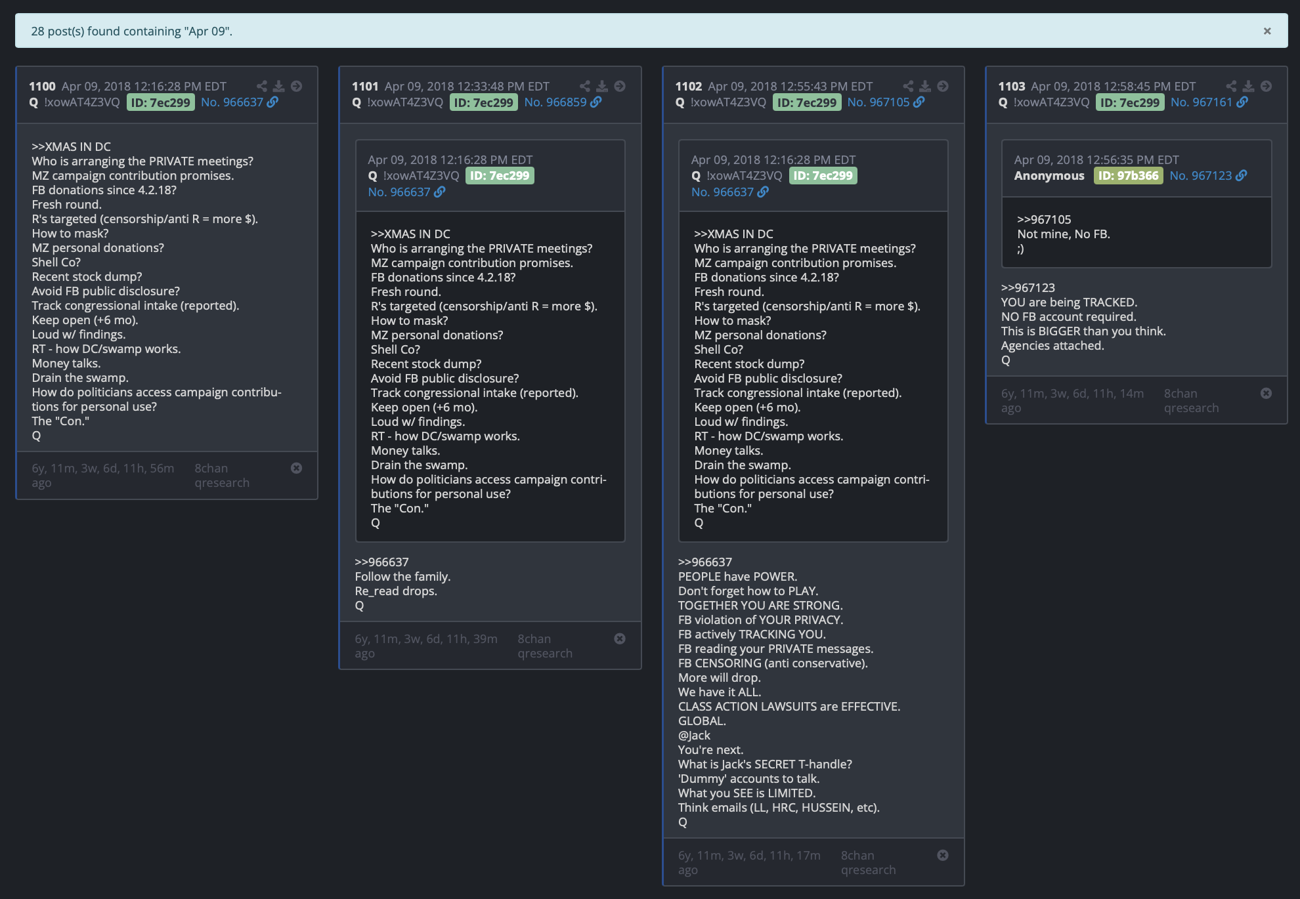The height and width of the screenshot is (899, 1300).
Task: Open link No. 966859 in post 1101
Action: [563, 102]
